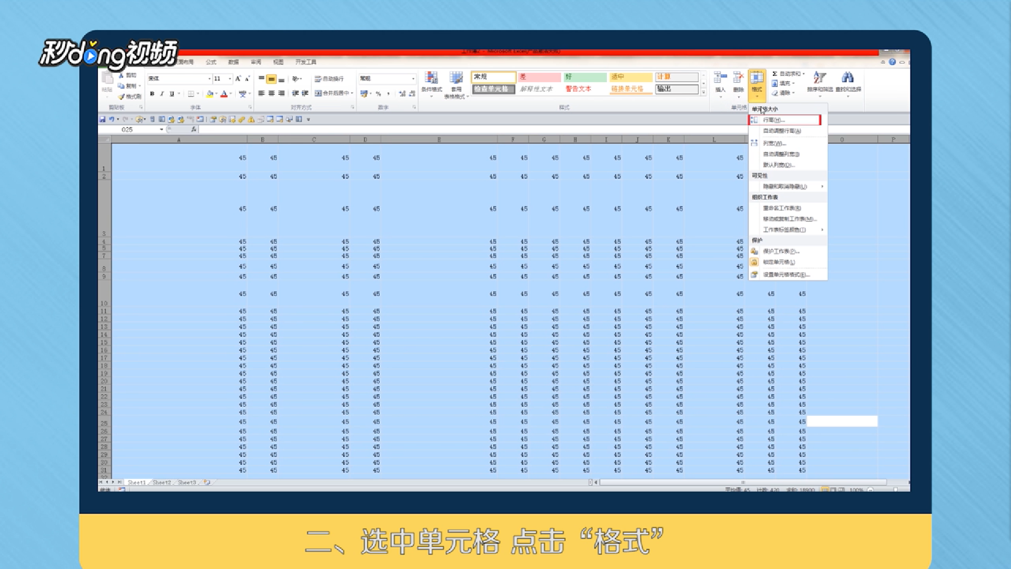Open the font size dropdown
The image size is (1011, 569).
click(x=230, y=79)
